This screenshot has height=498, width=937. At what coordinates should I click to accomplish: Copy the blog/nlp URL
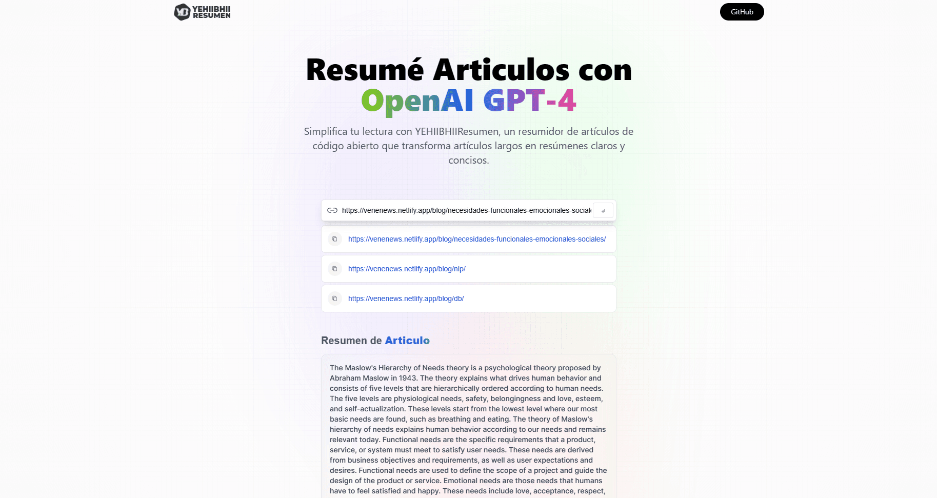coord(335,269)
